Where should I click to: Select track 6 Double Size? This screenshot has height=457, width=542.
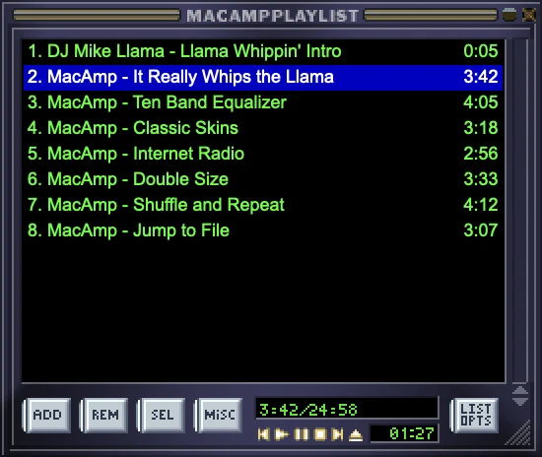click(263, 179)
